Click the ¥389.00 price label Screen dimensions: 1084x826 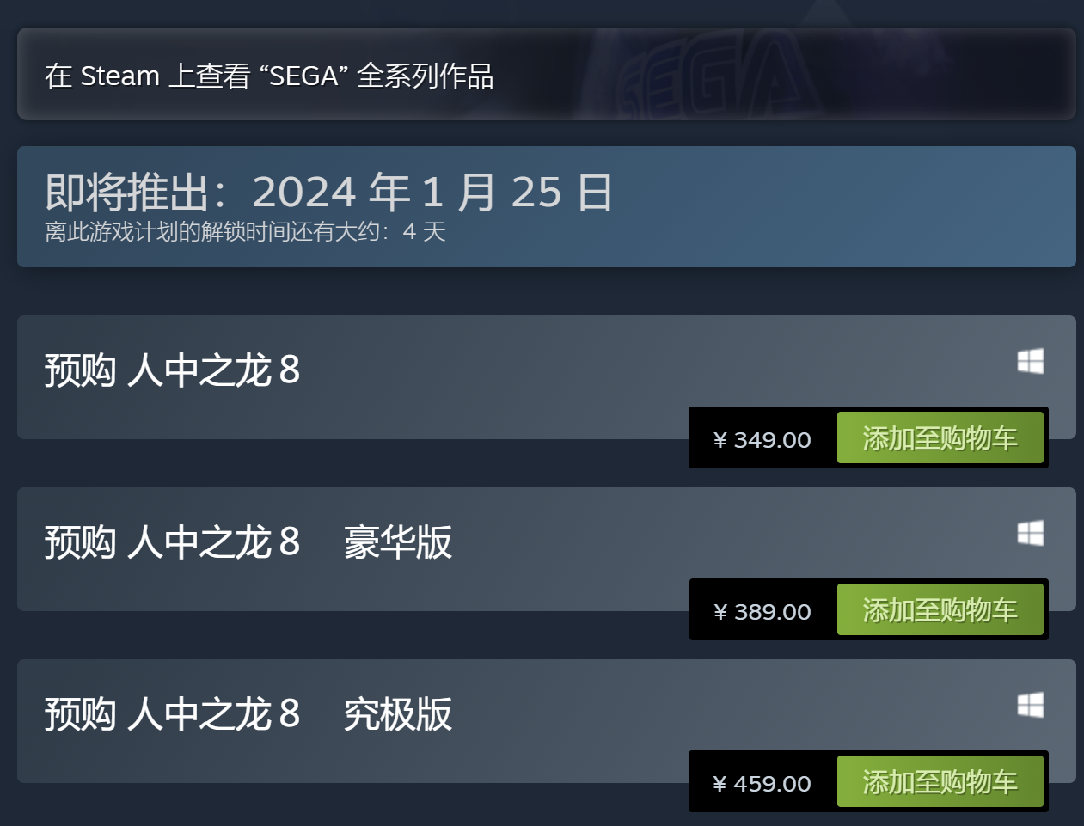[761, 611]
